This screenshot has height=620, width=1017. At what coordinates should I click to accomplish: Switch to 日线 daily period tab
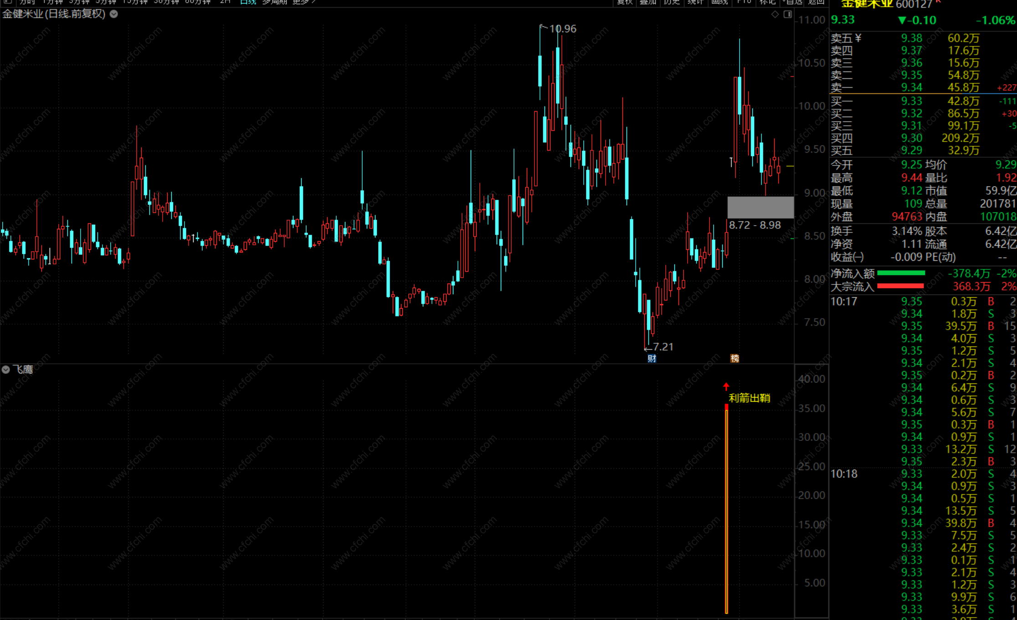pyautogui.click(x=248, y=2)
